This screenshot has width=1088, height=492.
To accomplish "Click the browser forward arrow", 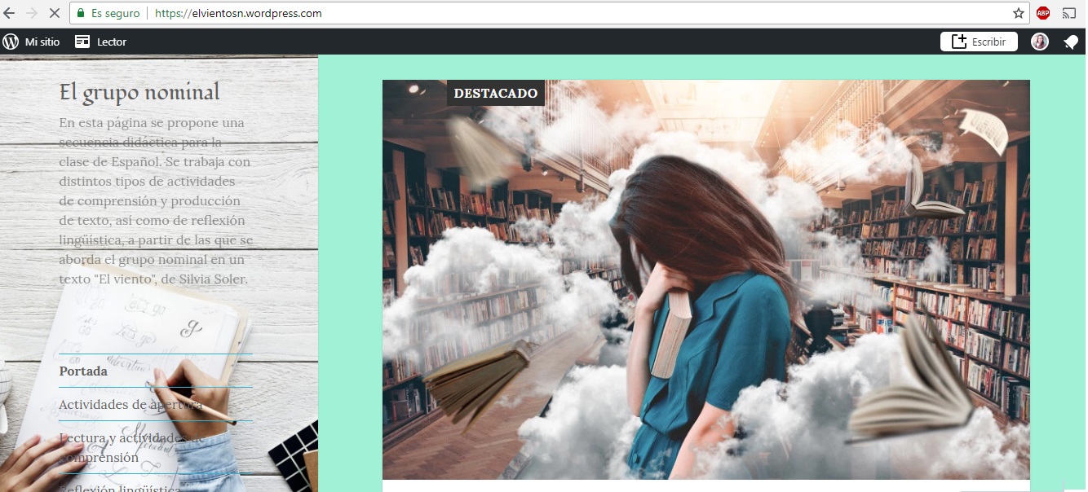I will tap(33, 13).
